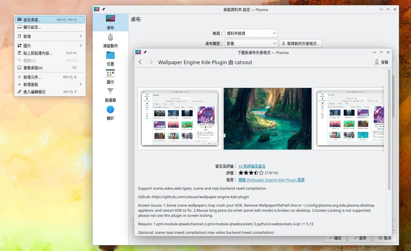This screenshot has width=411, height=251.
Task: Click forward arrow in download dialog
Action: pos(151,62)
